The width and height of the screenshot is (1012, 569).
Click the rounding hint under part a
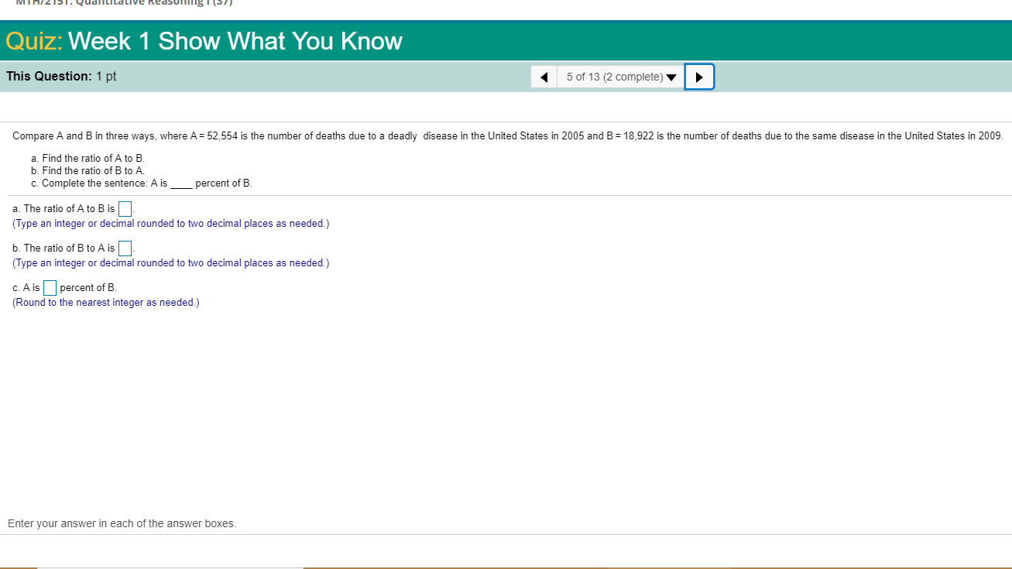click(171, 224)
